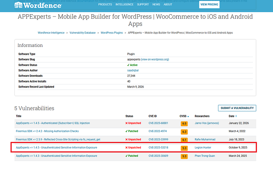
Task: Open the ABOUT menu
Action: (x=168, y=4)
